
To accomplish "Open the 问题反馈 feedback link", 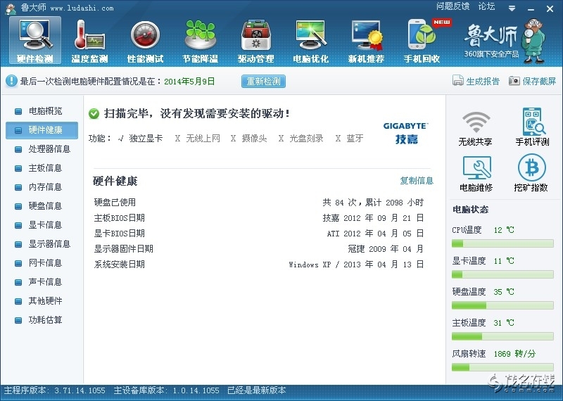I will click(x=453, y=6).
